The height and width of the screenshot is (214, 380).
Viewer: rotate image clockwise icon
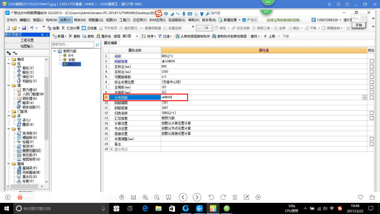(x=223, y=197)
